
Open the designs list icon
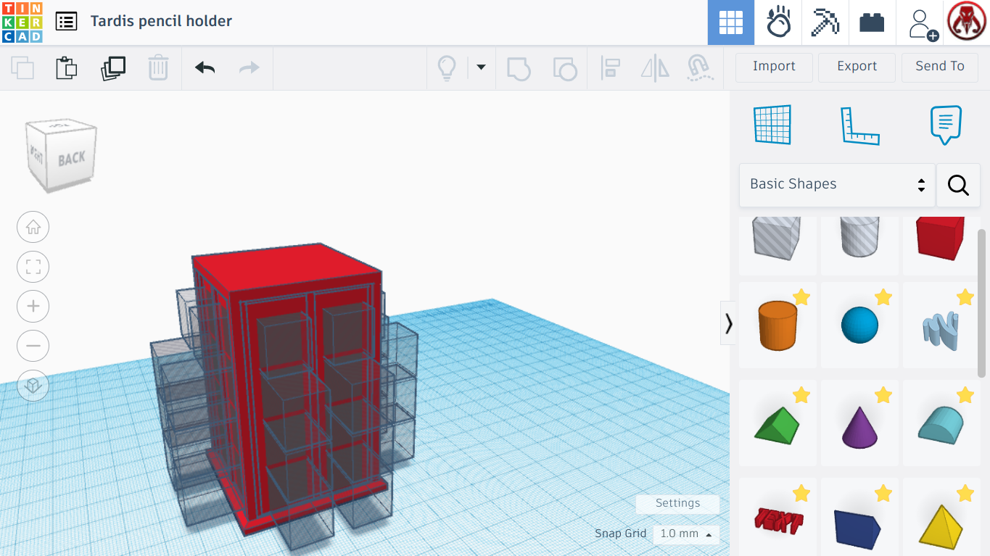66,21
